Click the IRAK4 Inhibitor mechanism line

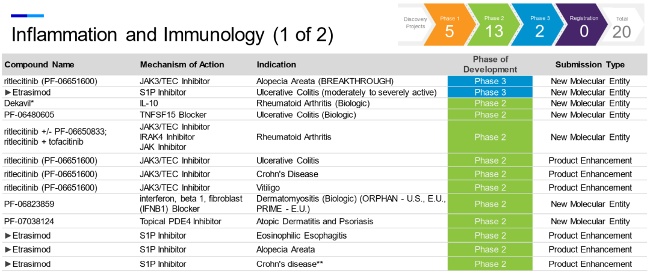[x=167, y=136]
